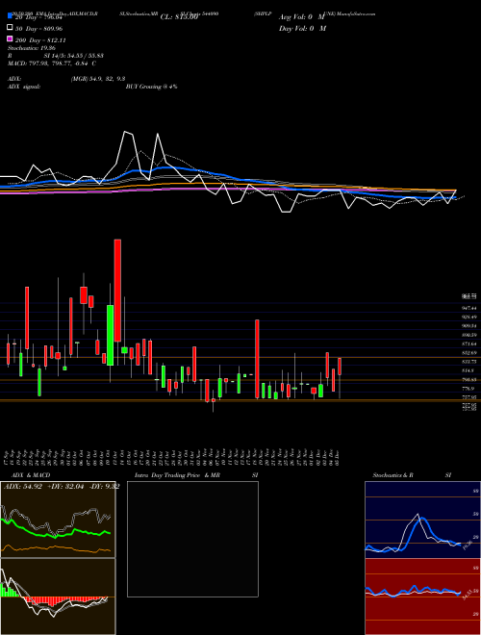Click the tallest red candlestick
Viewport: 481px width, 635px height.
[117, 291]
